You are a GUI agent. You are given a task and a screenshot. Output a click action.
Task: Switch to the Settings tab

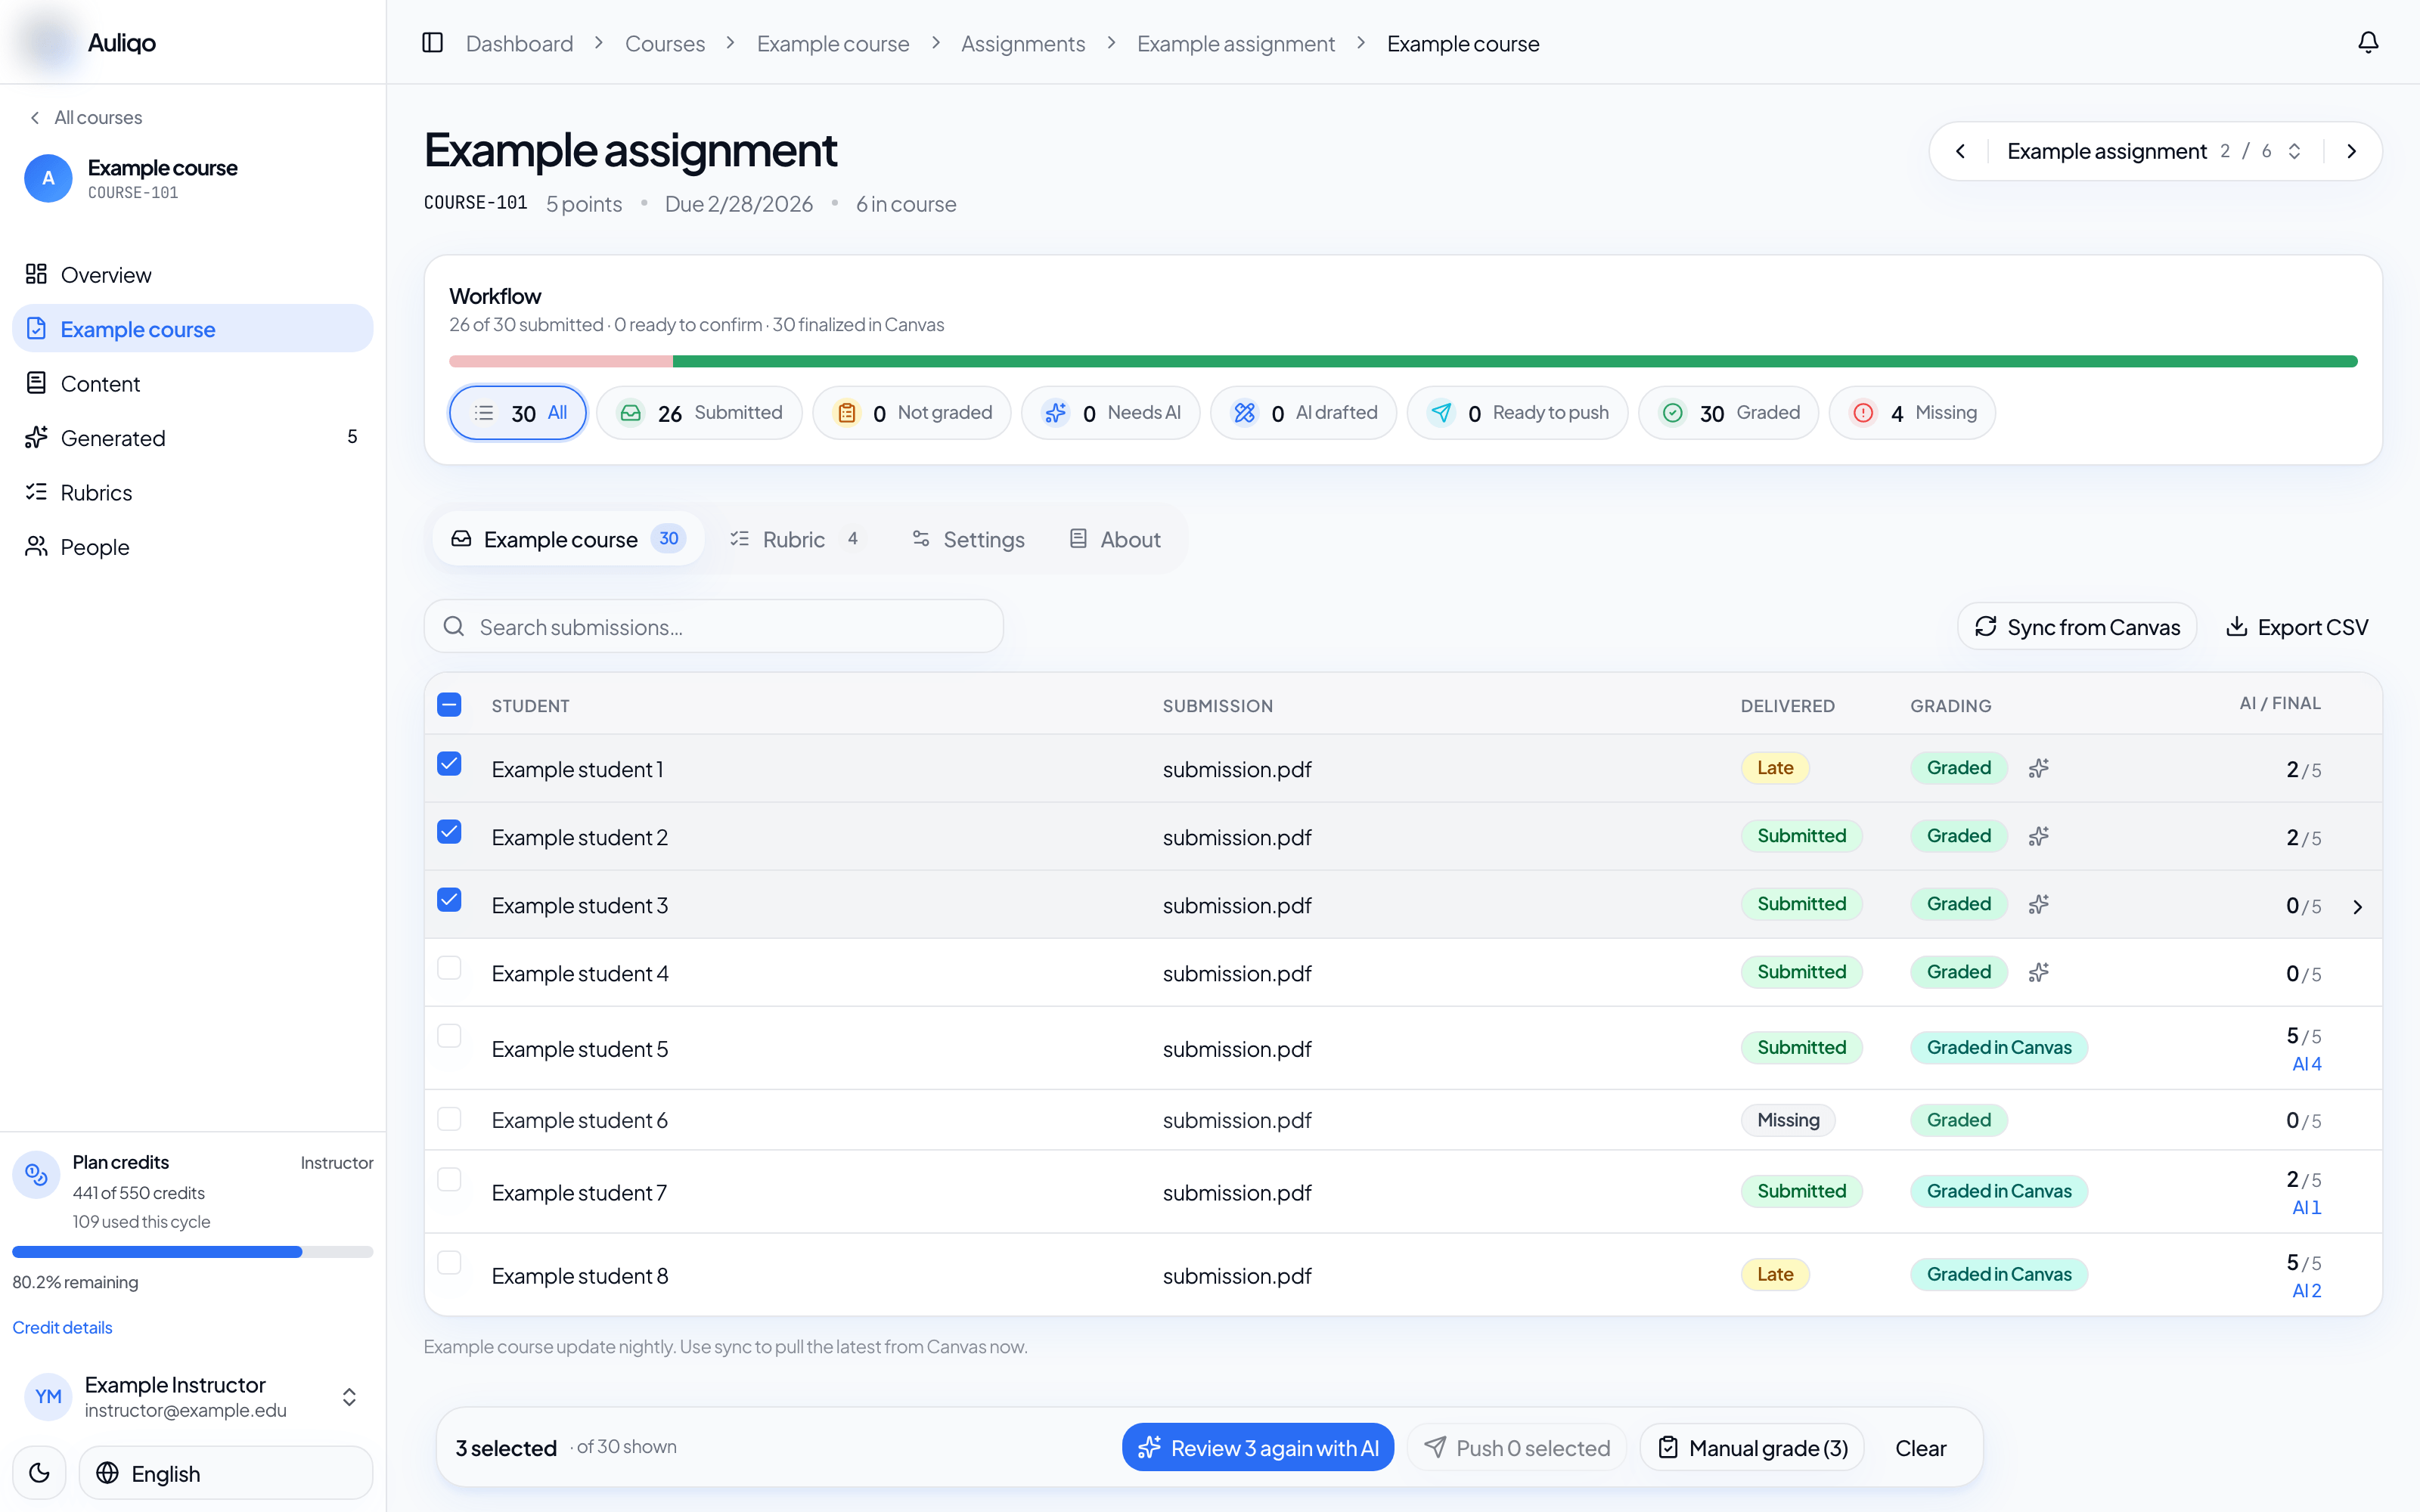click(x=968, y=540)
